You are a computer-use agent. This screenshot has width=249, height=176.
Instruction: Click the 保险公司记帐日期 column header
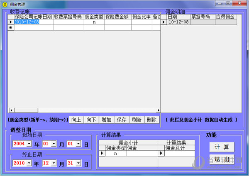tap(34, 17)
